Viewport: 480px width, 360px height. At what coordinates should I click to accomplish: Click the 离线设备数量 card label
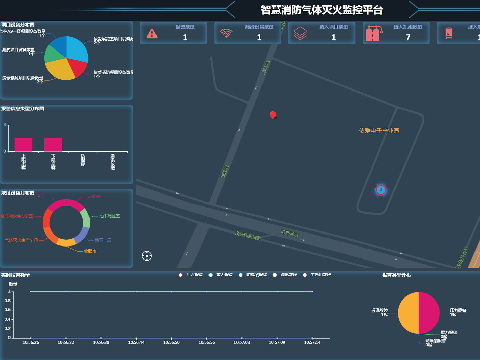[259, 27]
